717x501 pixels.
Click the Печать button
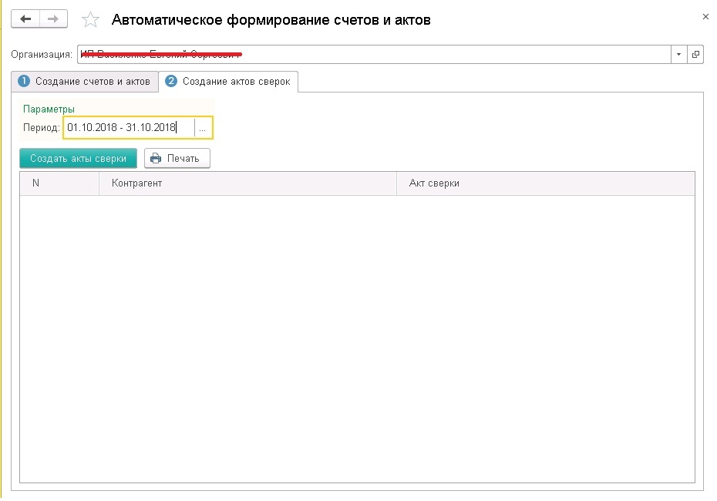177,158
